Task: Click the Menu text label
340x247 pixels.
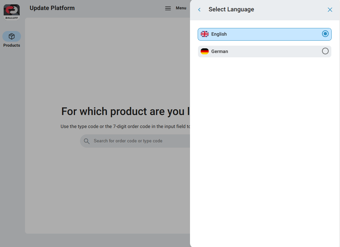Action: point(181,8)
